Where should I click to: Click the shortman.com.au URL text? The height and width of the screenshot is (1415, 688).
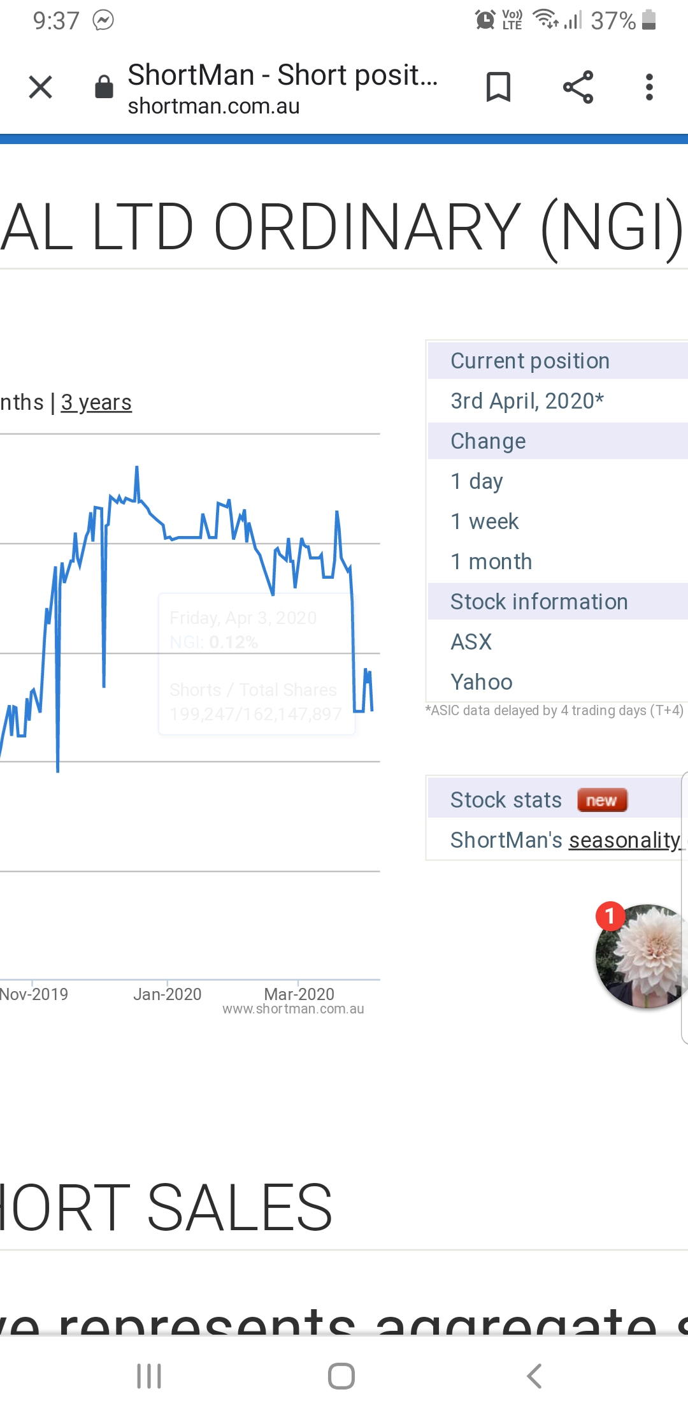(x=213, y=106)
